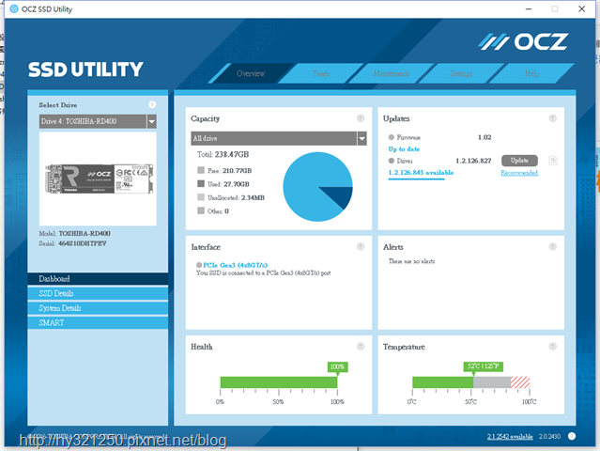
Task: Click the Other legend swatch
Action: 201,210
